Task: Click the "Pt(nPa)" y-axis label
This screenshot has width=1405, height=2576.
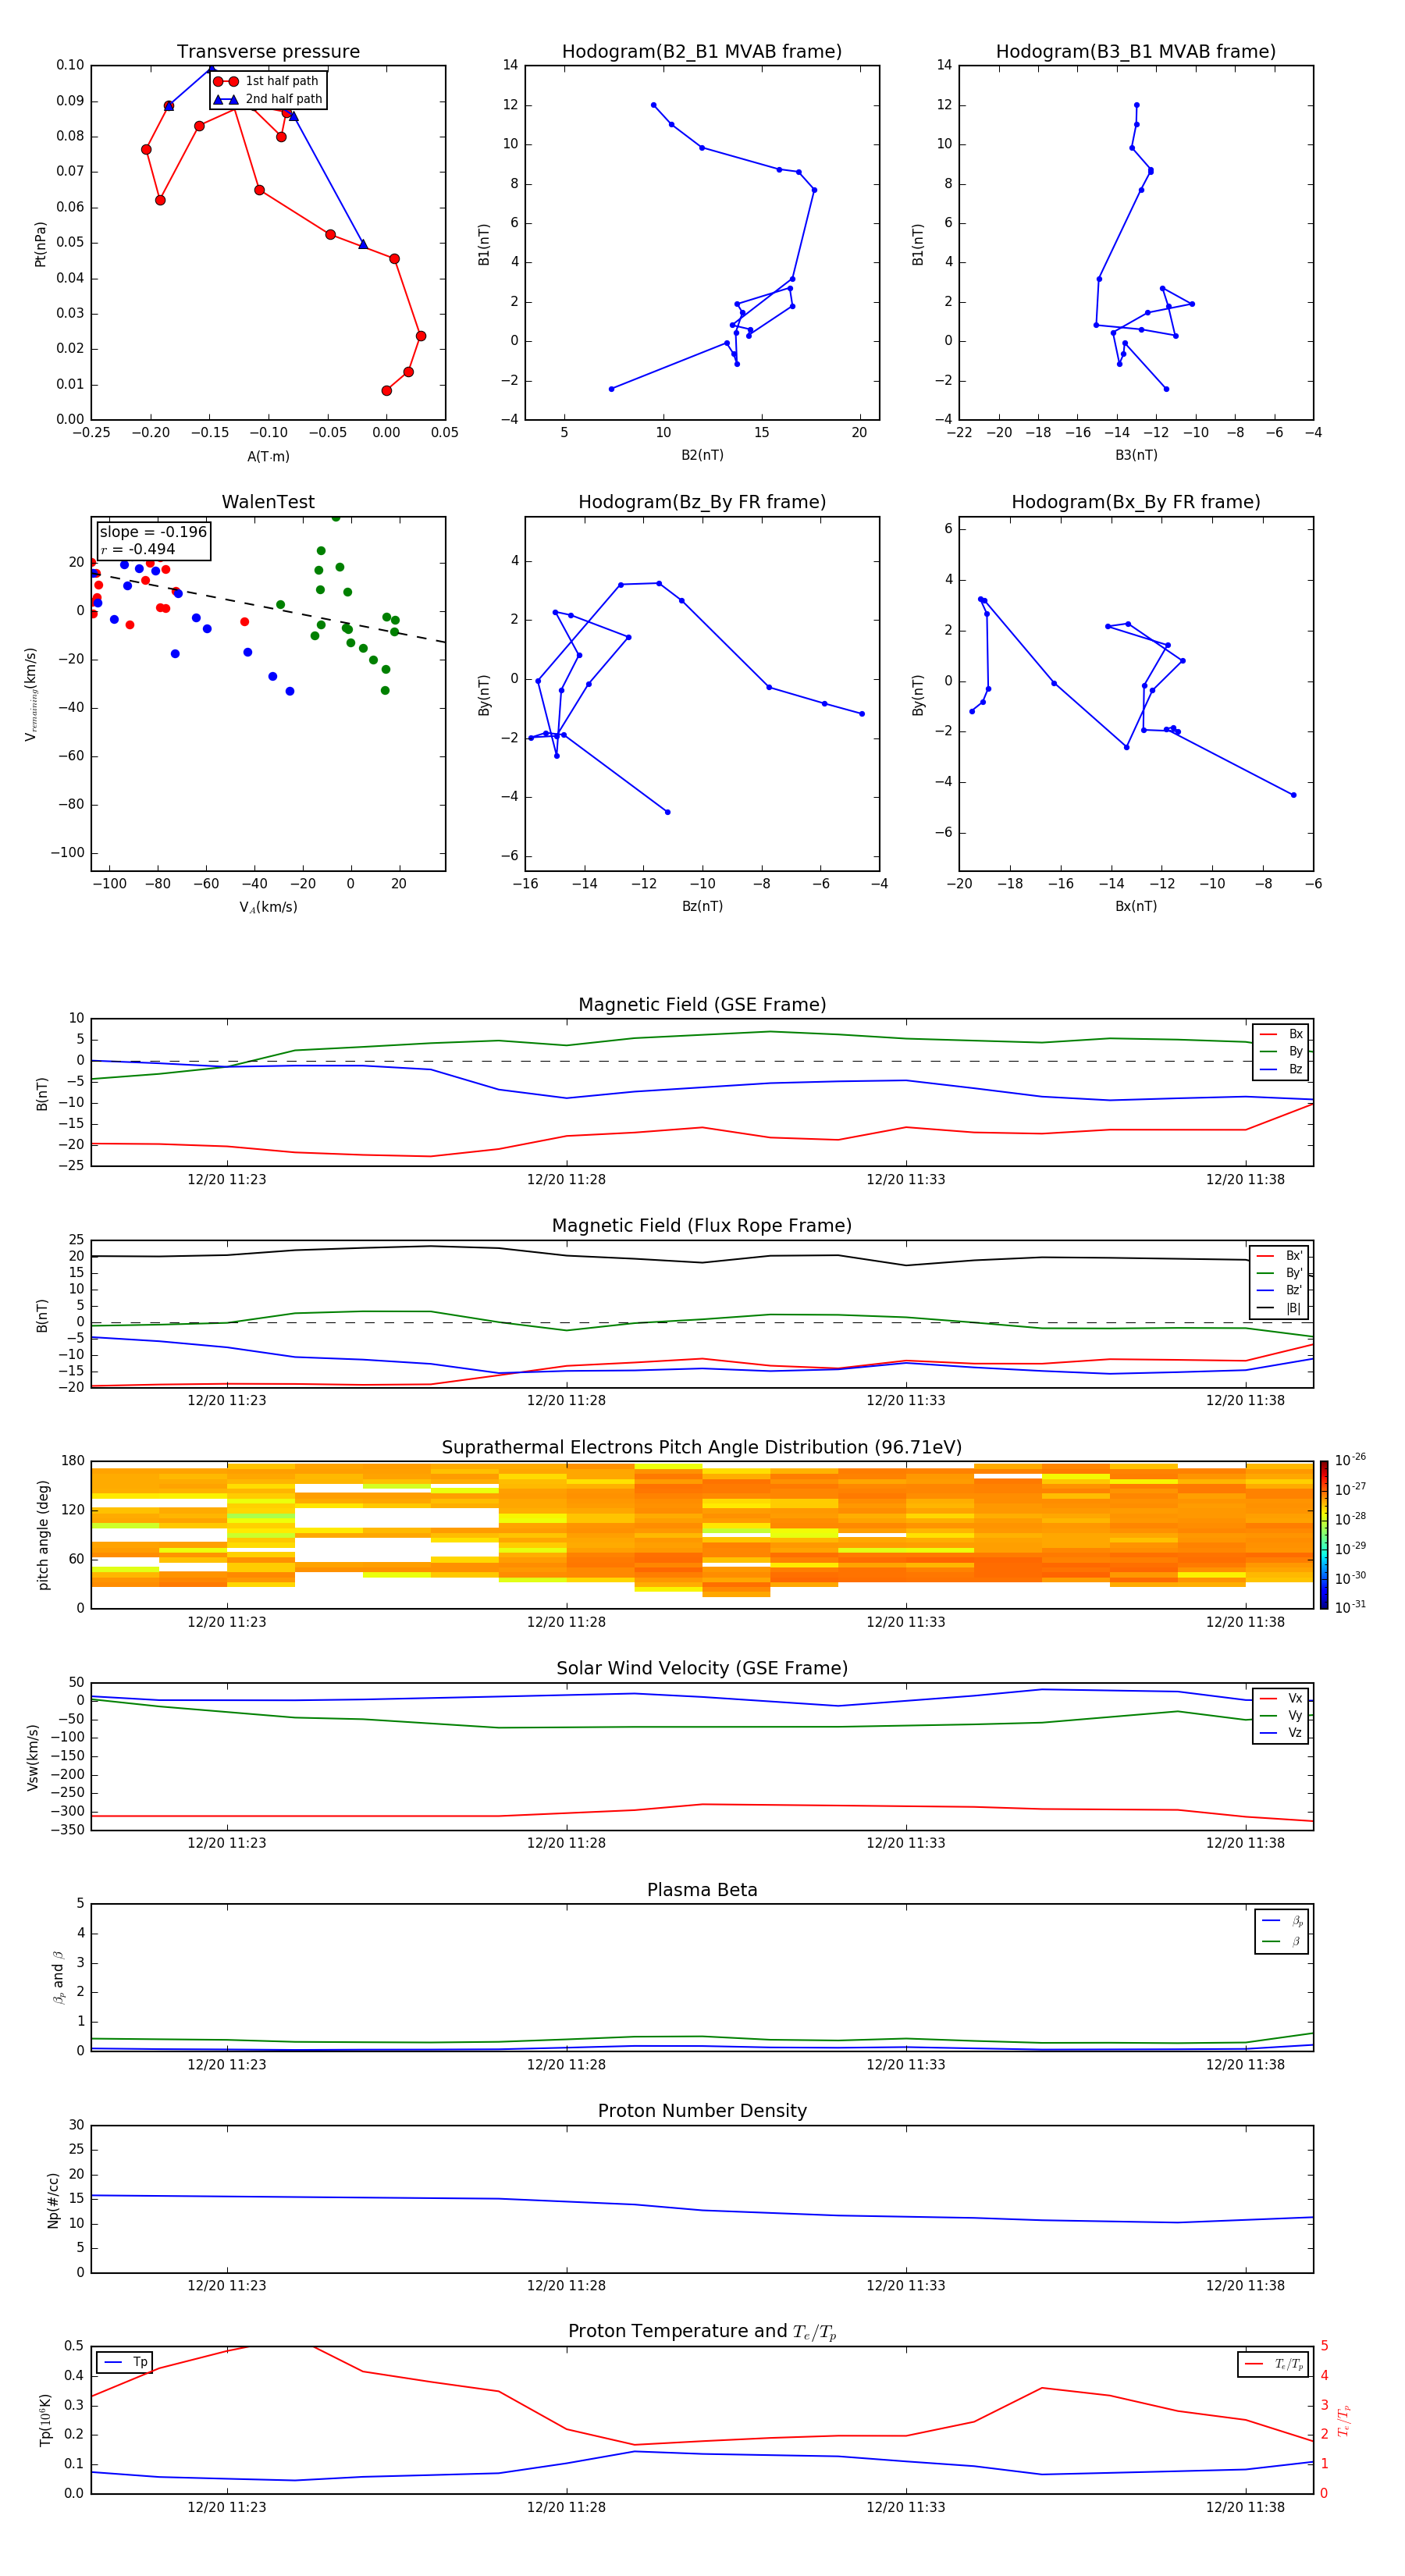Action: coord(40,243)
